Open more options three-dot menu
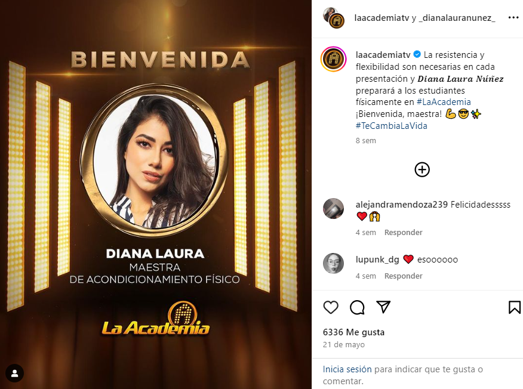The image size is (523, 389). tap(513, 18)
